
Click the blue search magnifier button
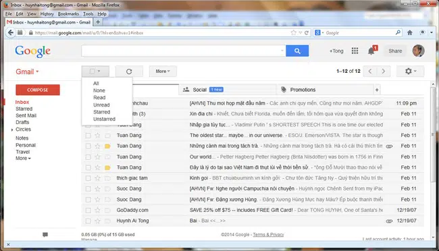(x=297, y=51)
